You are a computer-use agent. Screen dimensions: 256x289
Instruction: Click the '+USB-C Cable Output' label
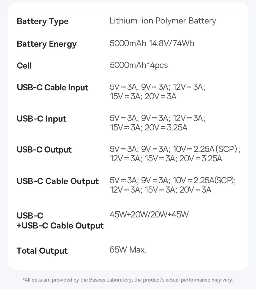pos(60,226)
